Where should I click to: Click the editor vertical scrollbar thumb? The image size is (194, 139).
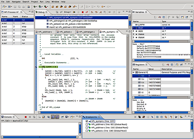tap(128, 100)
